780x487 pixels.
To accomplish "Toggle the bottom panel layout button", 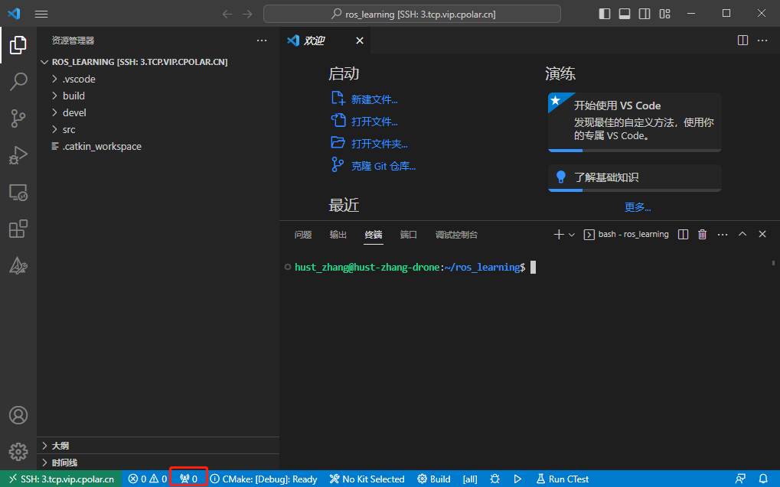I will click(625, 14).
